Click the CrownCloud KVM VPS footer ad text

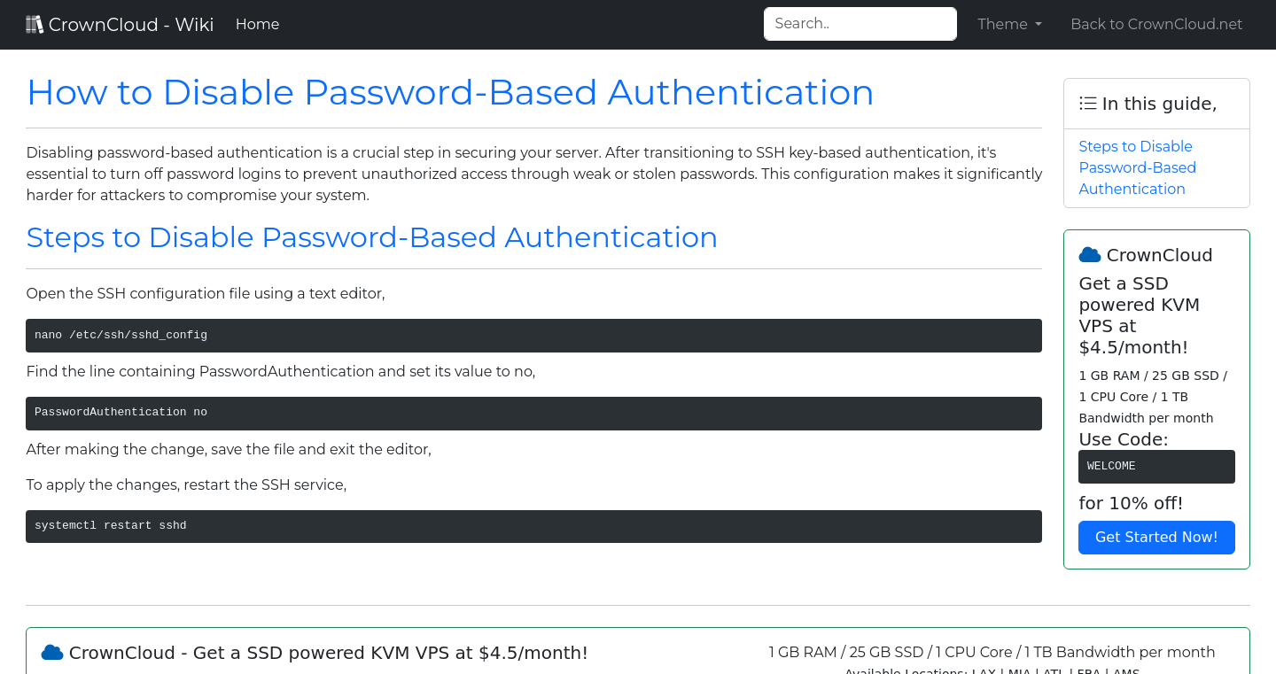(x=329, y=653)
